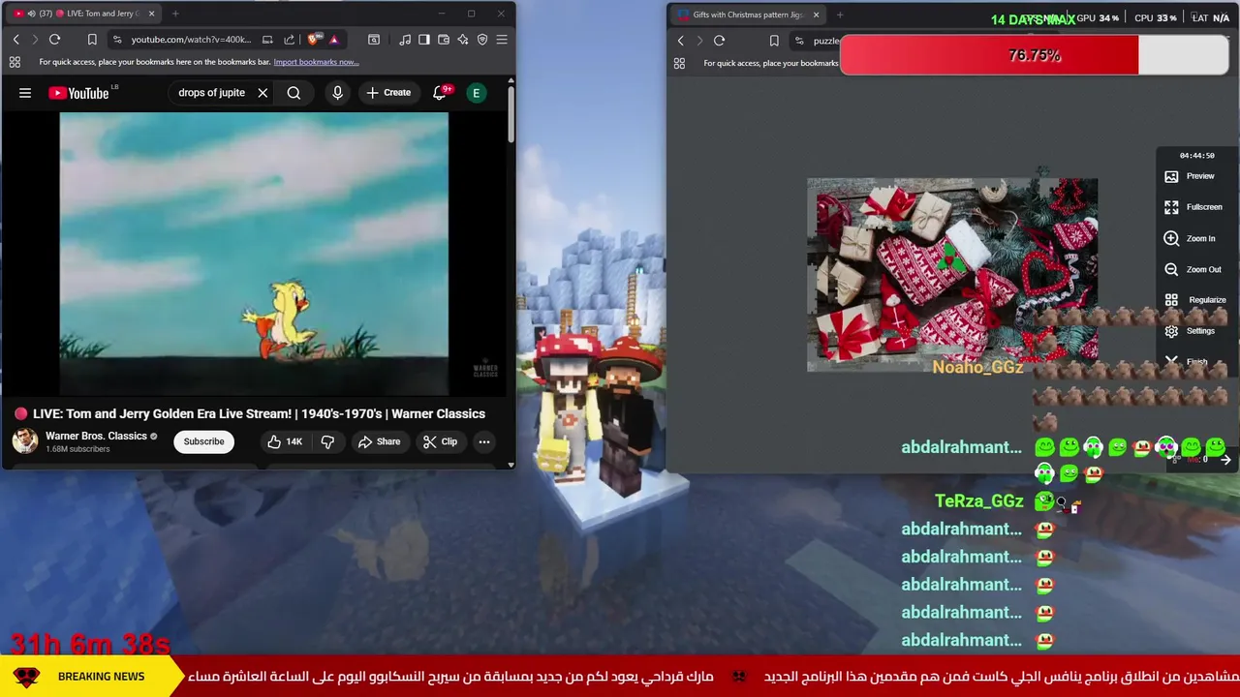1240x697 pixels.
Task: Click the YouTube address bar URL
Action: [191, 40]
